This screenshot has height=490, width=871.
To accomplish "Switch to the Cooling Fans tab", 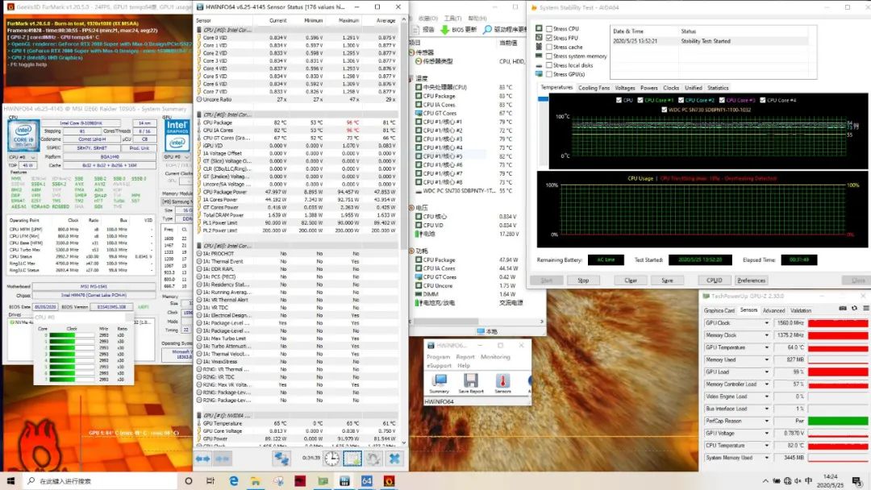I will click(594, 88).
